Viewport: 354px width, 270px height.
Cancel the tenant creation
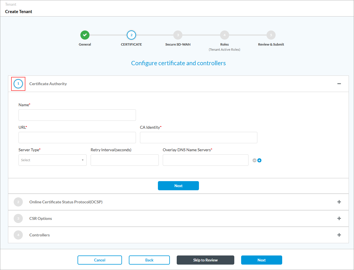point(99,260)
